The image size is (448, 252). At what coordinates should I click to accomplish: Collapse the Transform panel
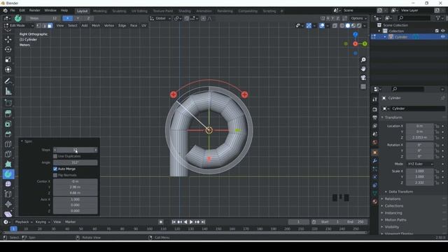point(393,118)
